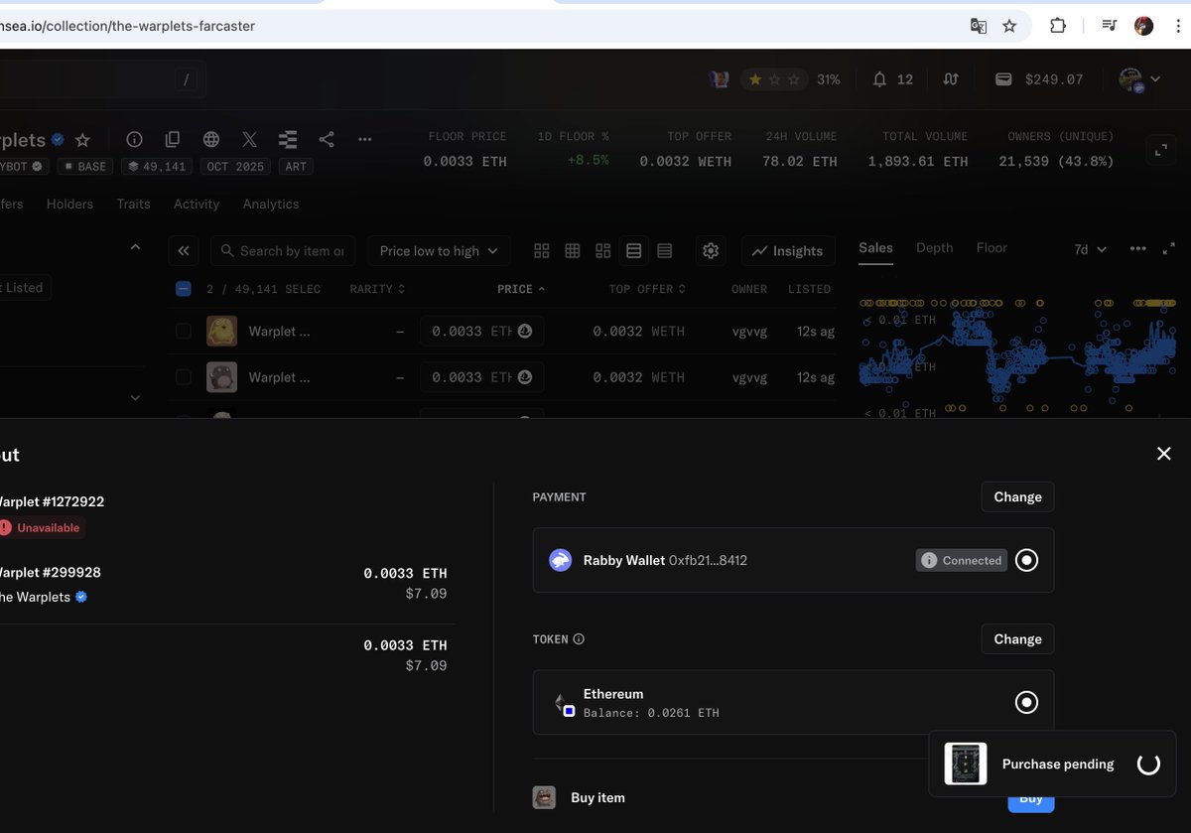The width and height of the screenshot is (1191, 833).
Task: Open the collection website globe icon
Action: tap(210, 140)
